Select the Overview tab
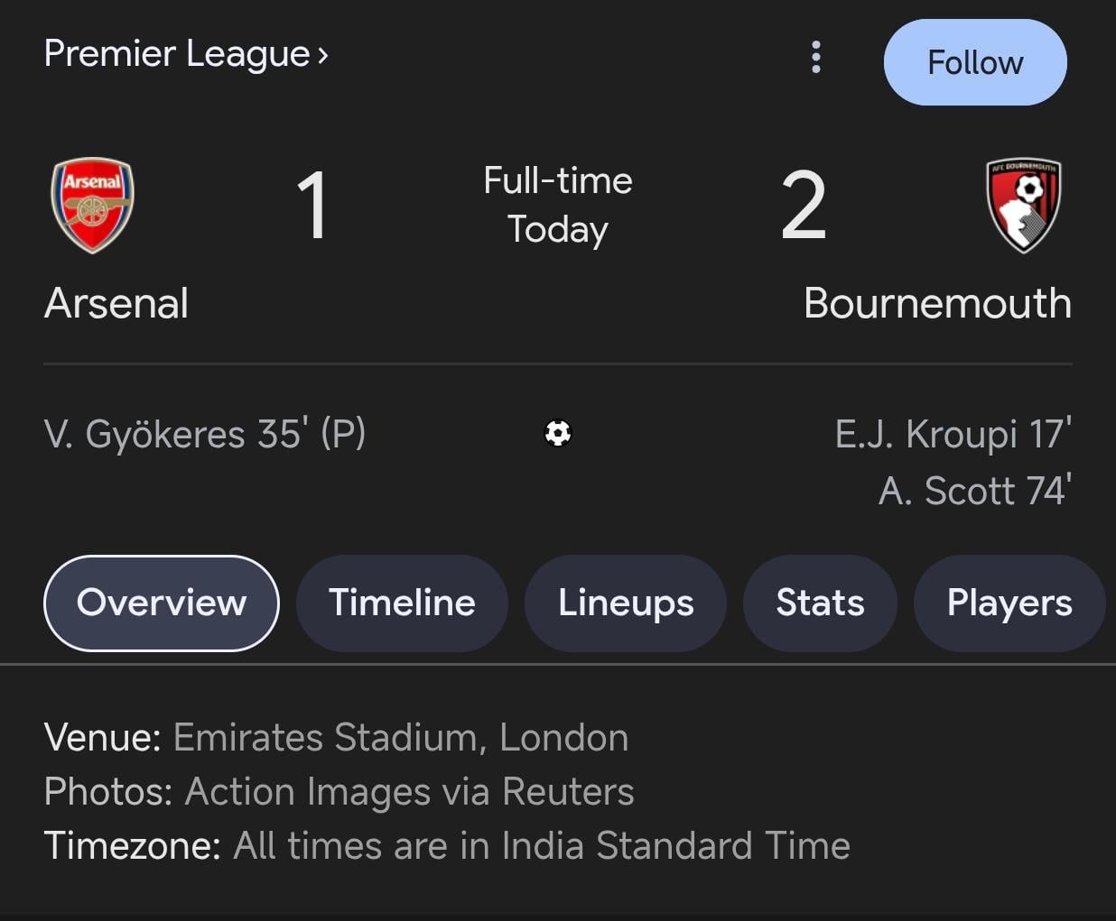1116x921 pixels. [x=162, y=603]
